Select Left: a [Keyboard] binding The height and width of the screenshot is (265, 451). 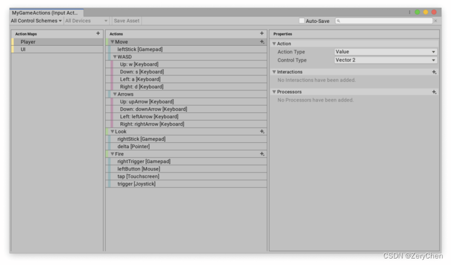pos(187,79)
